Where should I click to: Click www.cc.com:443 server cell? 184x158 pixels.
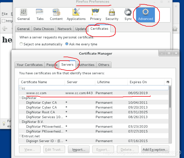point(79,93)
